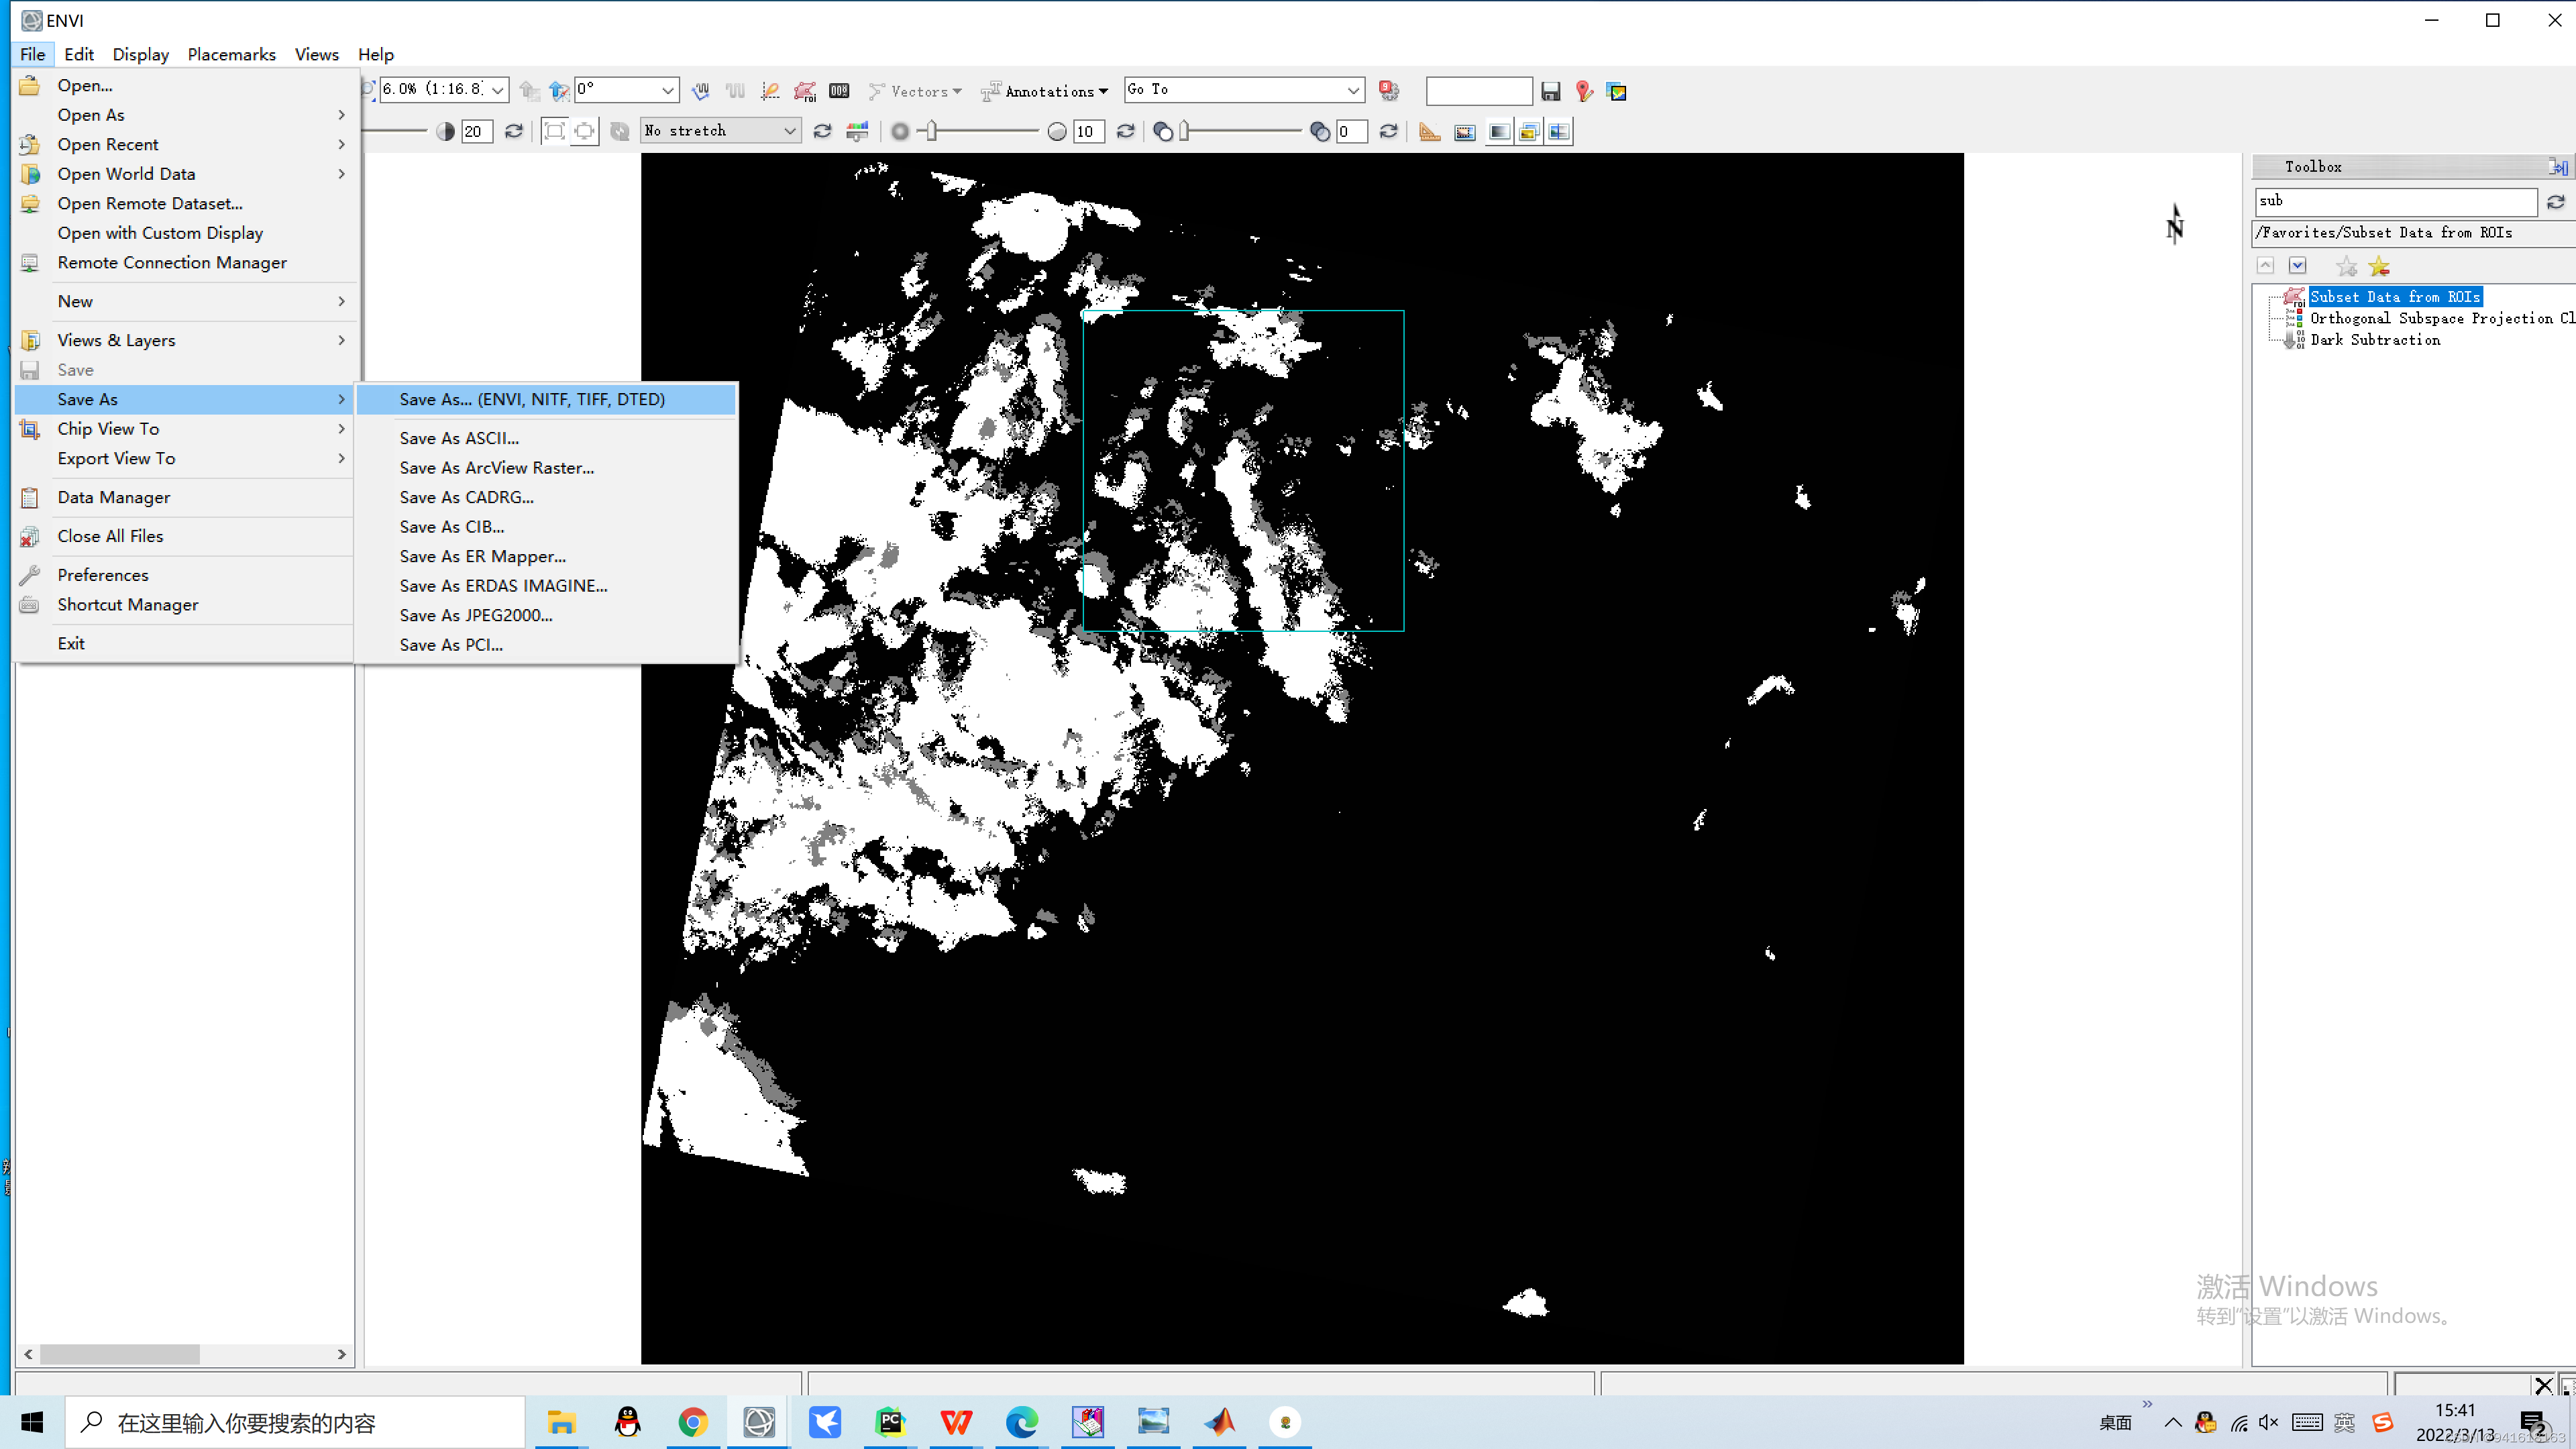Detach the Toolbox panel with its header icon
The height and width of the screenshot is (1449, 2576).
tap(2558, 166)
